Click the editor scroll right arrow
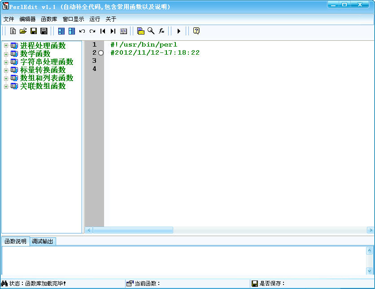The height and width of the screenshot is (289, 375). (x=371, y=230)
